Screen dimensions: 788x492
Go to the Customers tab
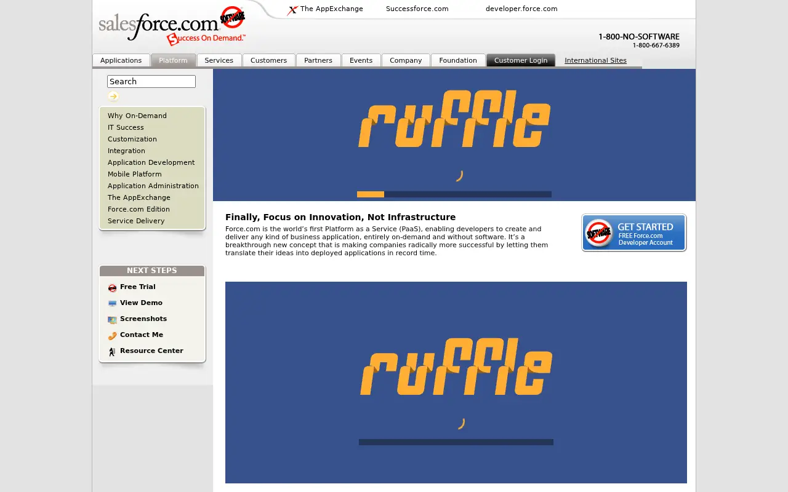[269, 60]
